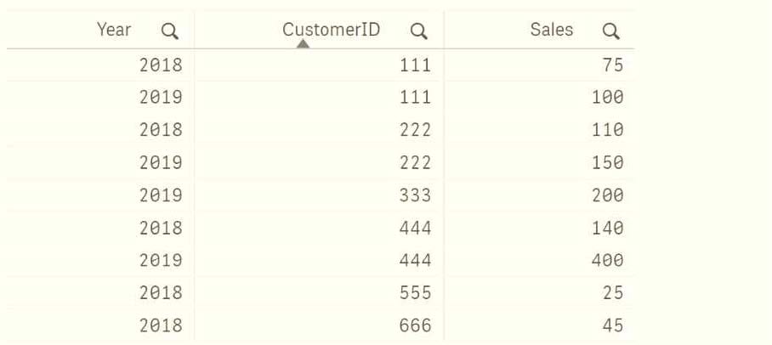Viewport: 772px width, 345px height.
Task: Select the Sales cell showing 100
Action: 607,97
